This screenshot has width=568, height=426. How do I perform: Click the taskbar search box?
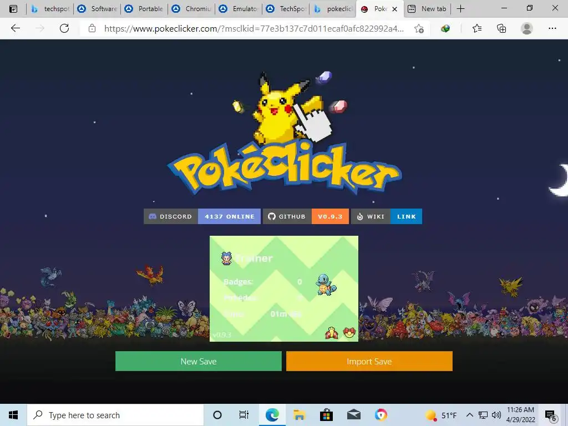tap(115, 415)
